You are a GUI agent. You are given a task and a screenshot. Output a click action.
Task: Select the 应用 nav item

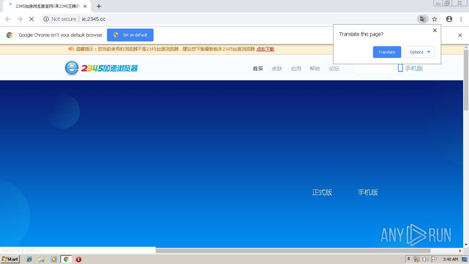(x=296, y=69)
